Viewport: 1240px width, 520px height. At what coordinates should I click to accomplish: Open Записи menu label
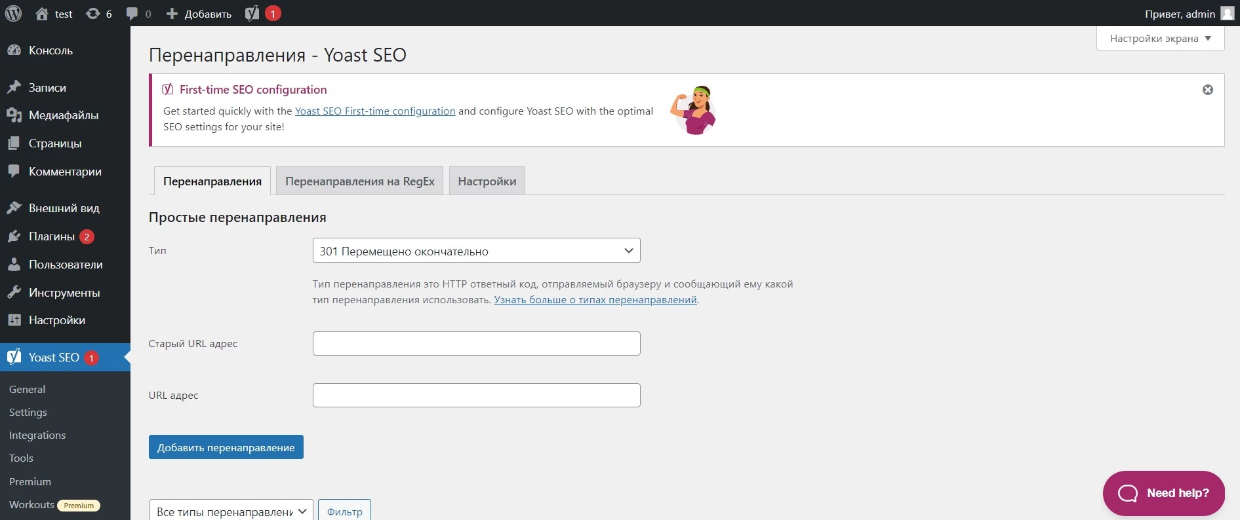47,87
